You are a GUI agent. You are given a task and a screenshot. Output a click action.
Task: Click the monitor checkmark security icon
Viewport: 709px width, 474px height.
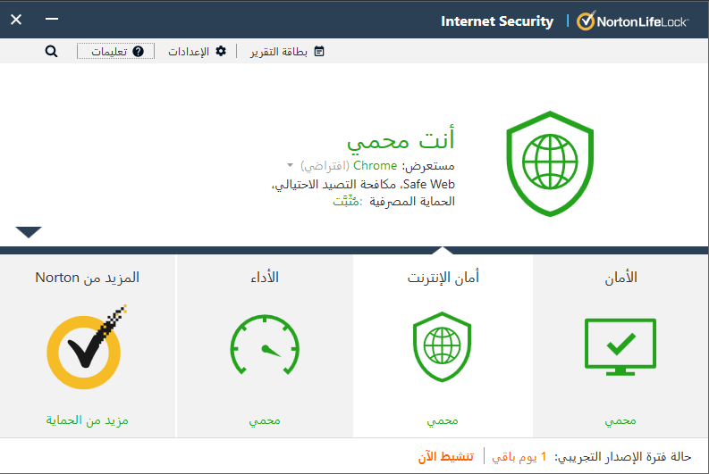pos(620,346)
